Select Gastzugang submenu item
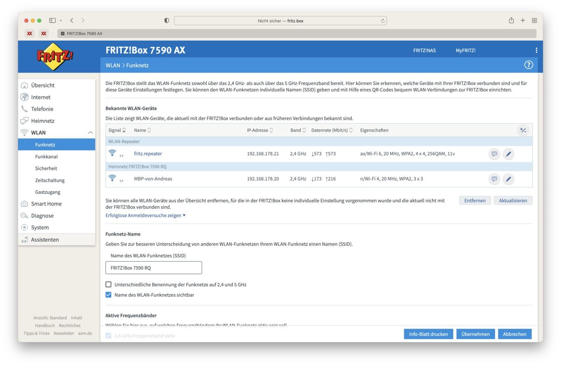The width and height of the screenshot is (561, 366). (57, 192)
